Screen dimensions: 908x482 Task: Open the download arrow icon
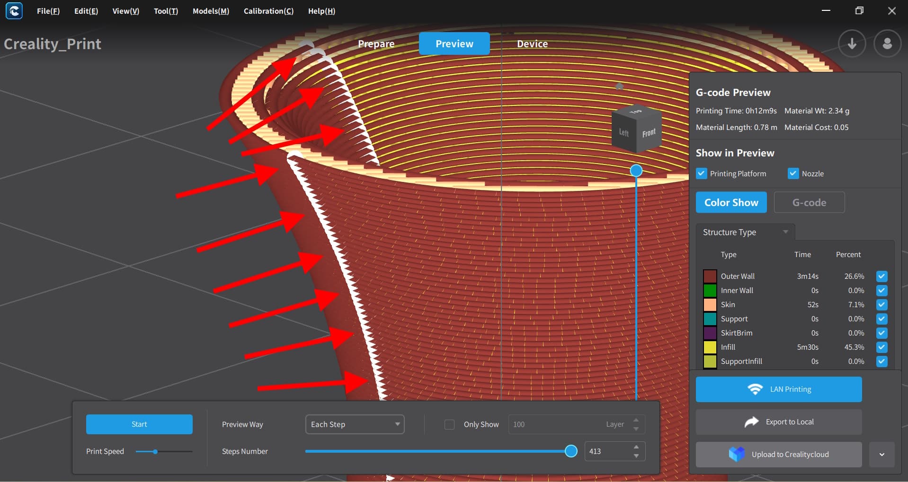click(852, 43)
